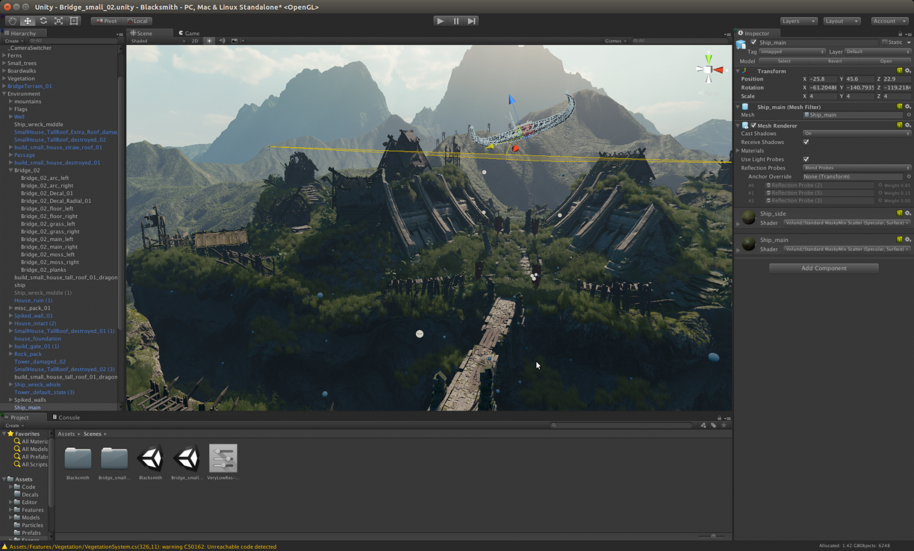
Task: Click the Pause button
Action: 456,21
